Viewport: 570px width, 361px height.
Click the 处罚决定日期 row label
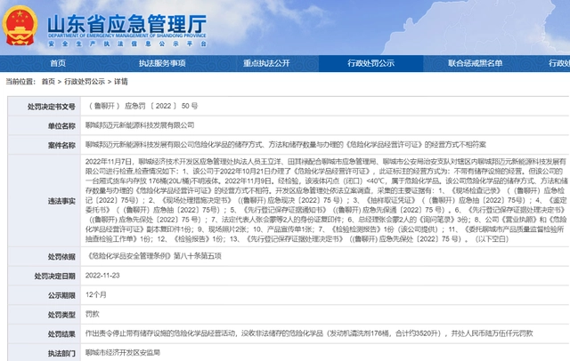pyautogui.click(x=54, y=277)
